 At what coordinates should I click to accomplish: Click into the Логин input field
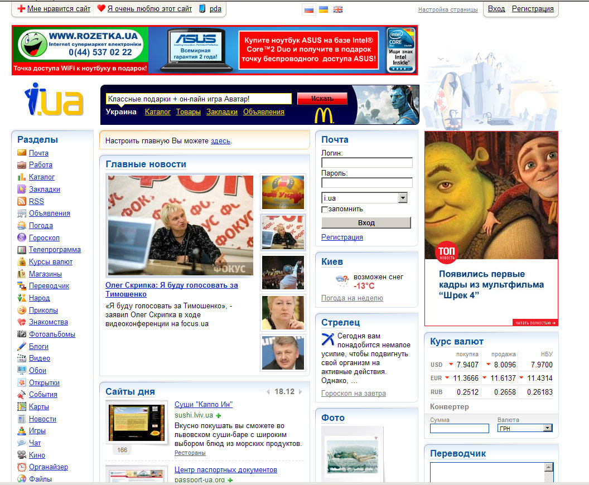click(366, 163)
